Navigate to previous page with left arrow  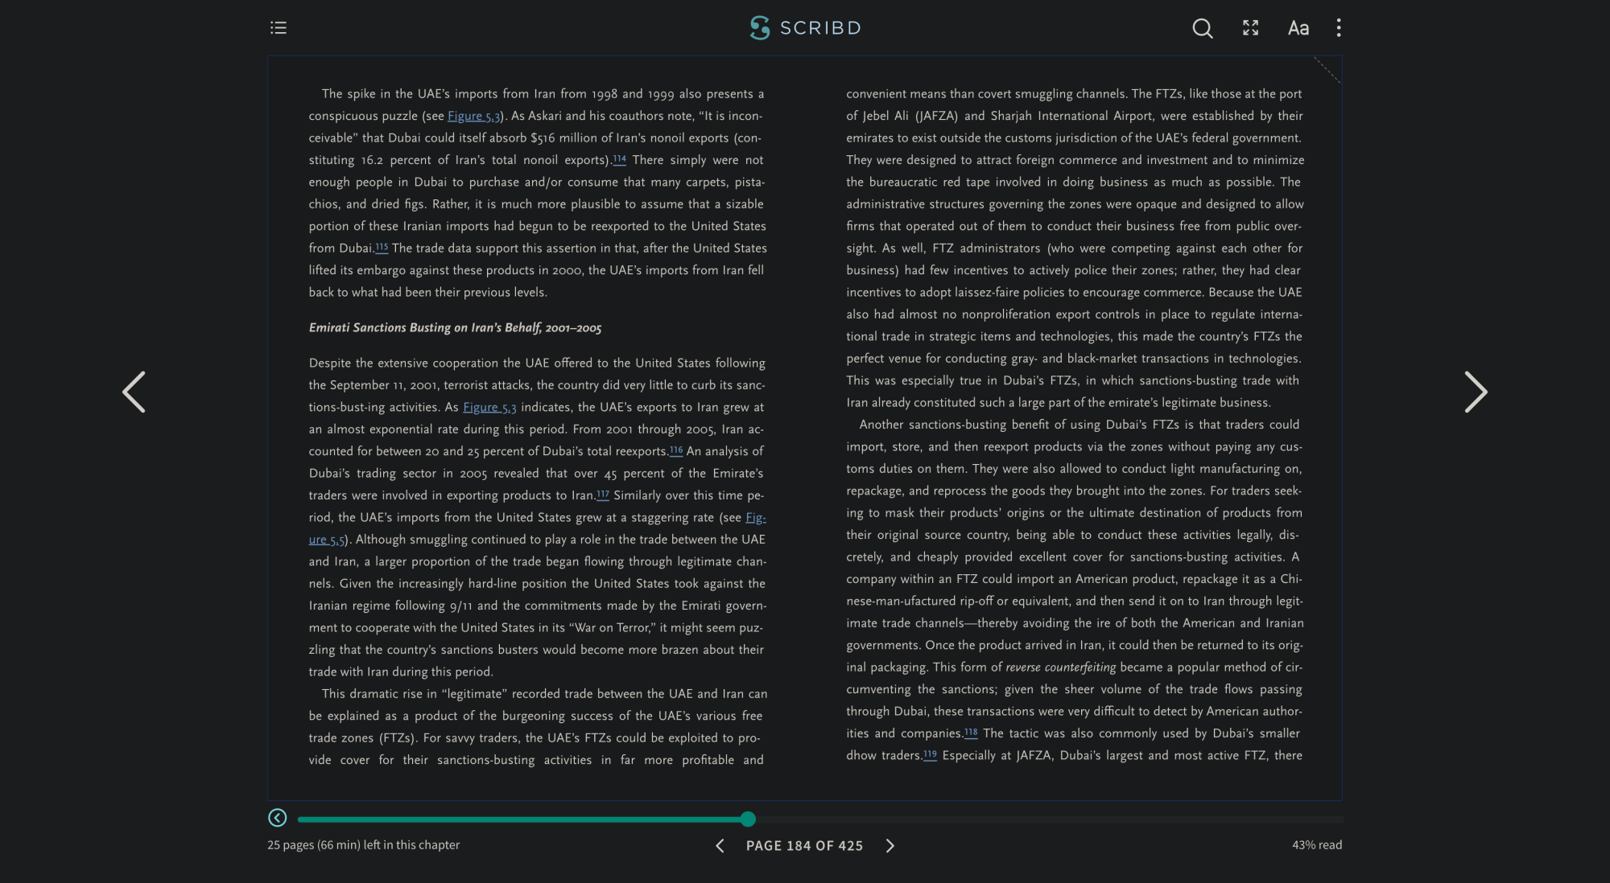pyautogui.click(x=132, y=392)
